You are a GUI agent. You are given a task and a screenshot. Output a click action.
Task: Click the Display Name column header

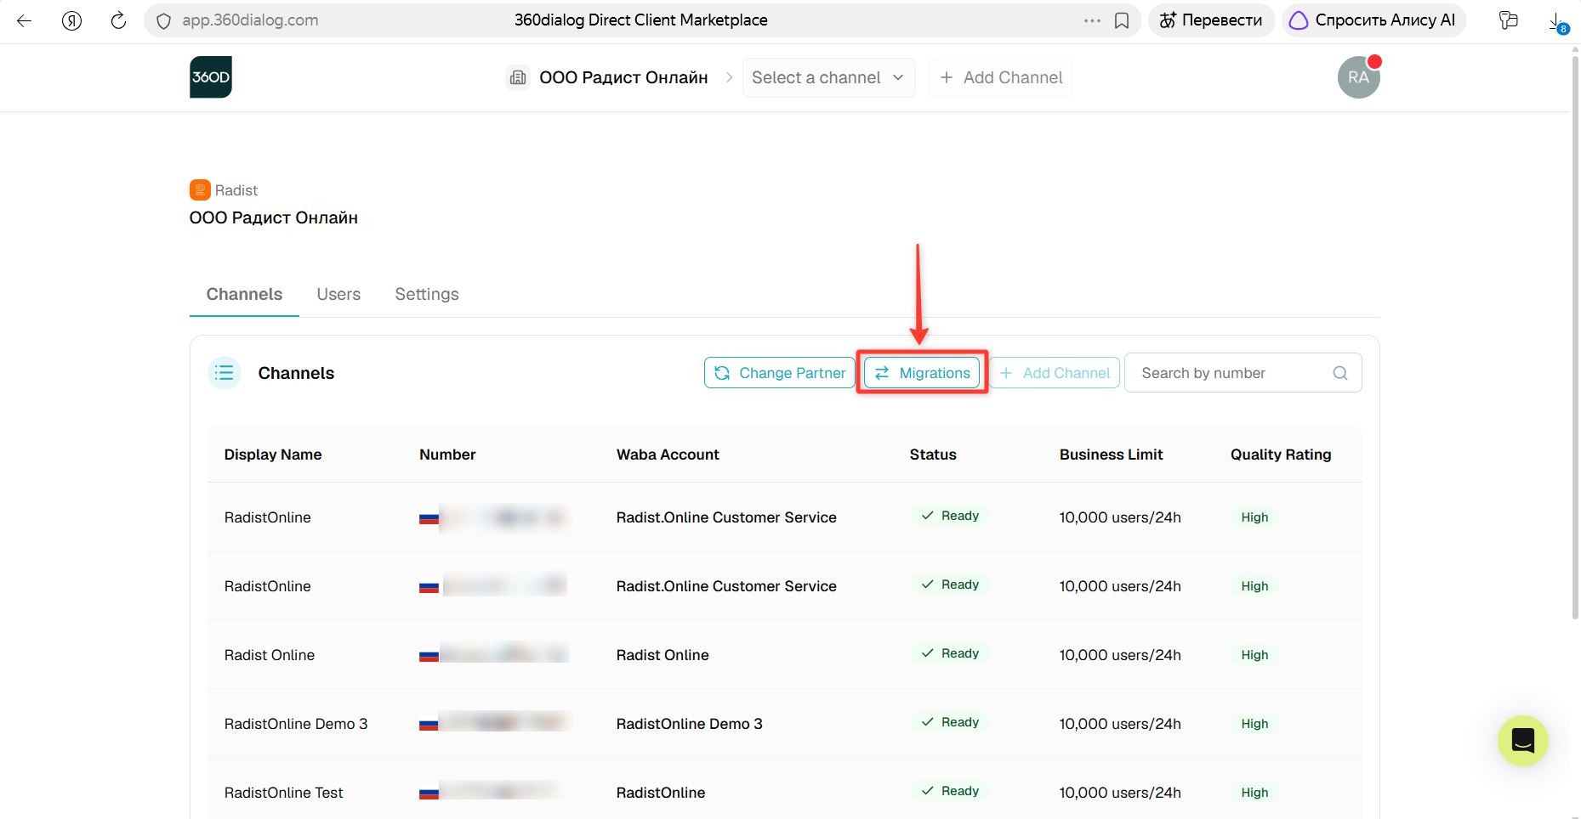point(273,455)
